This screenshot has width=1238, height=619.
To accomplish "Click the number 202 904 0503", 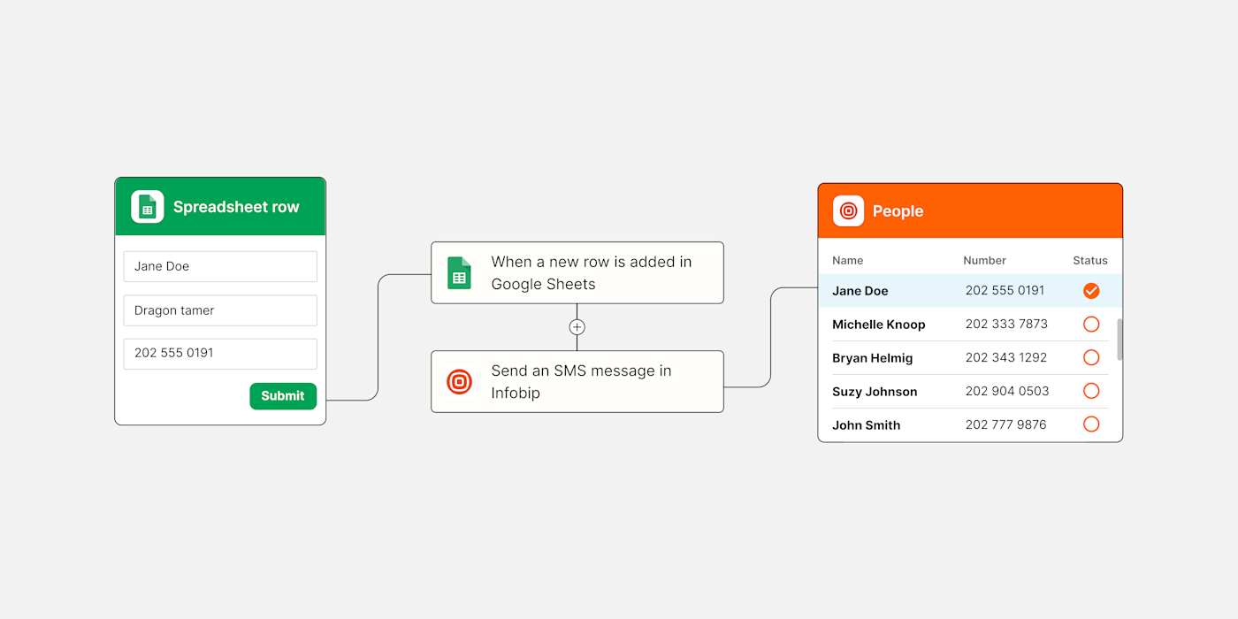I will (1007, 391).
